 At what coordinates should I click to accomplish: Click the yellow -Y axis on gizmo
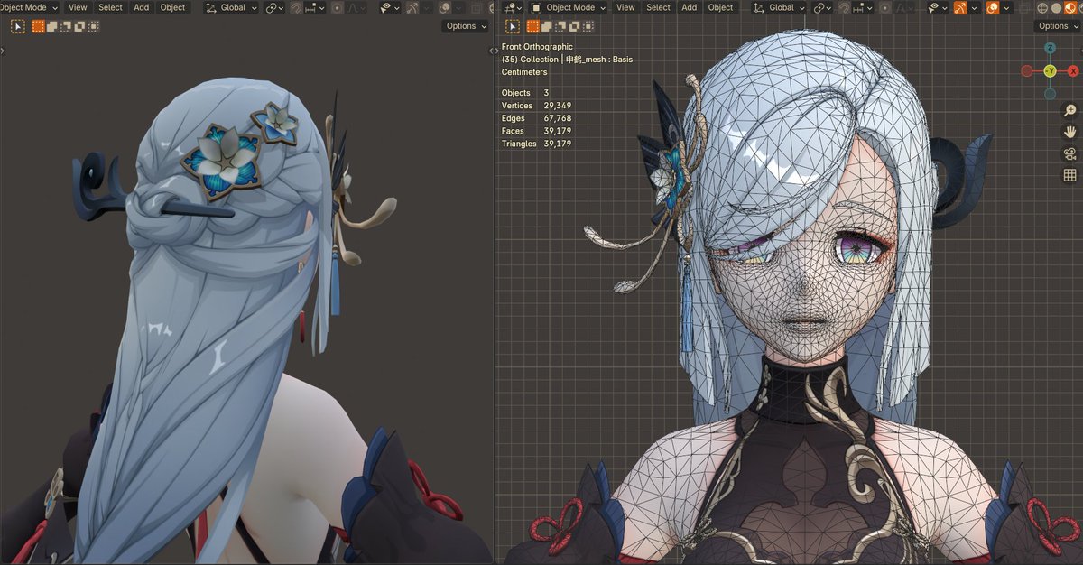click(1050, 70)
